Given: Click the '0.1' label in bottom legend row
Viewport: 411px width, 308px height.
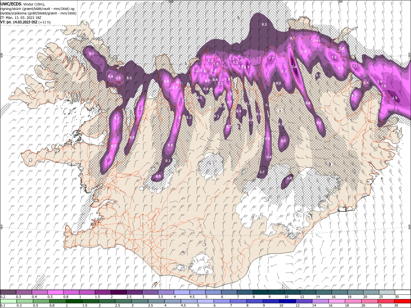Looking at the screenshot, I should [x=3, y=306].
